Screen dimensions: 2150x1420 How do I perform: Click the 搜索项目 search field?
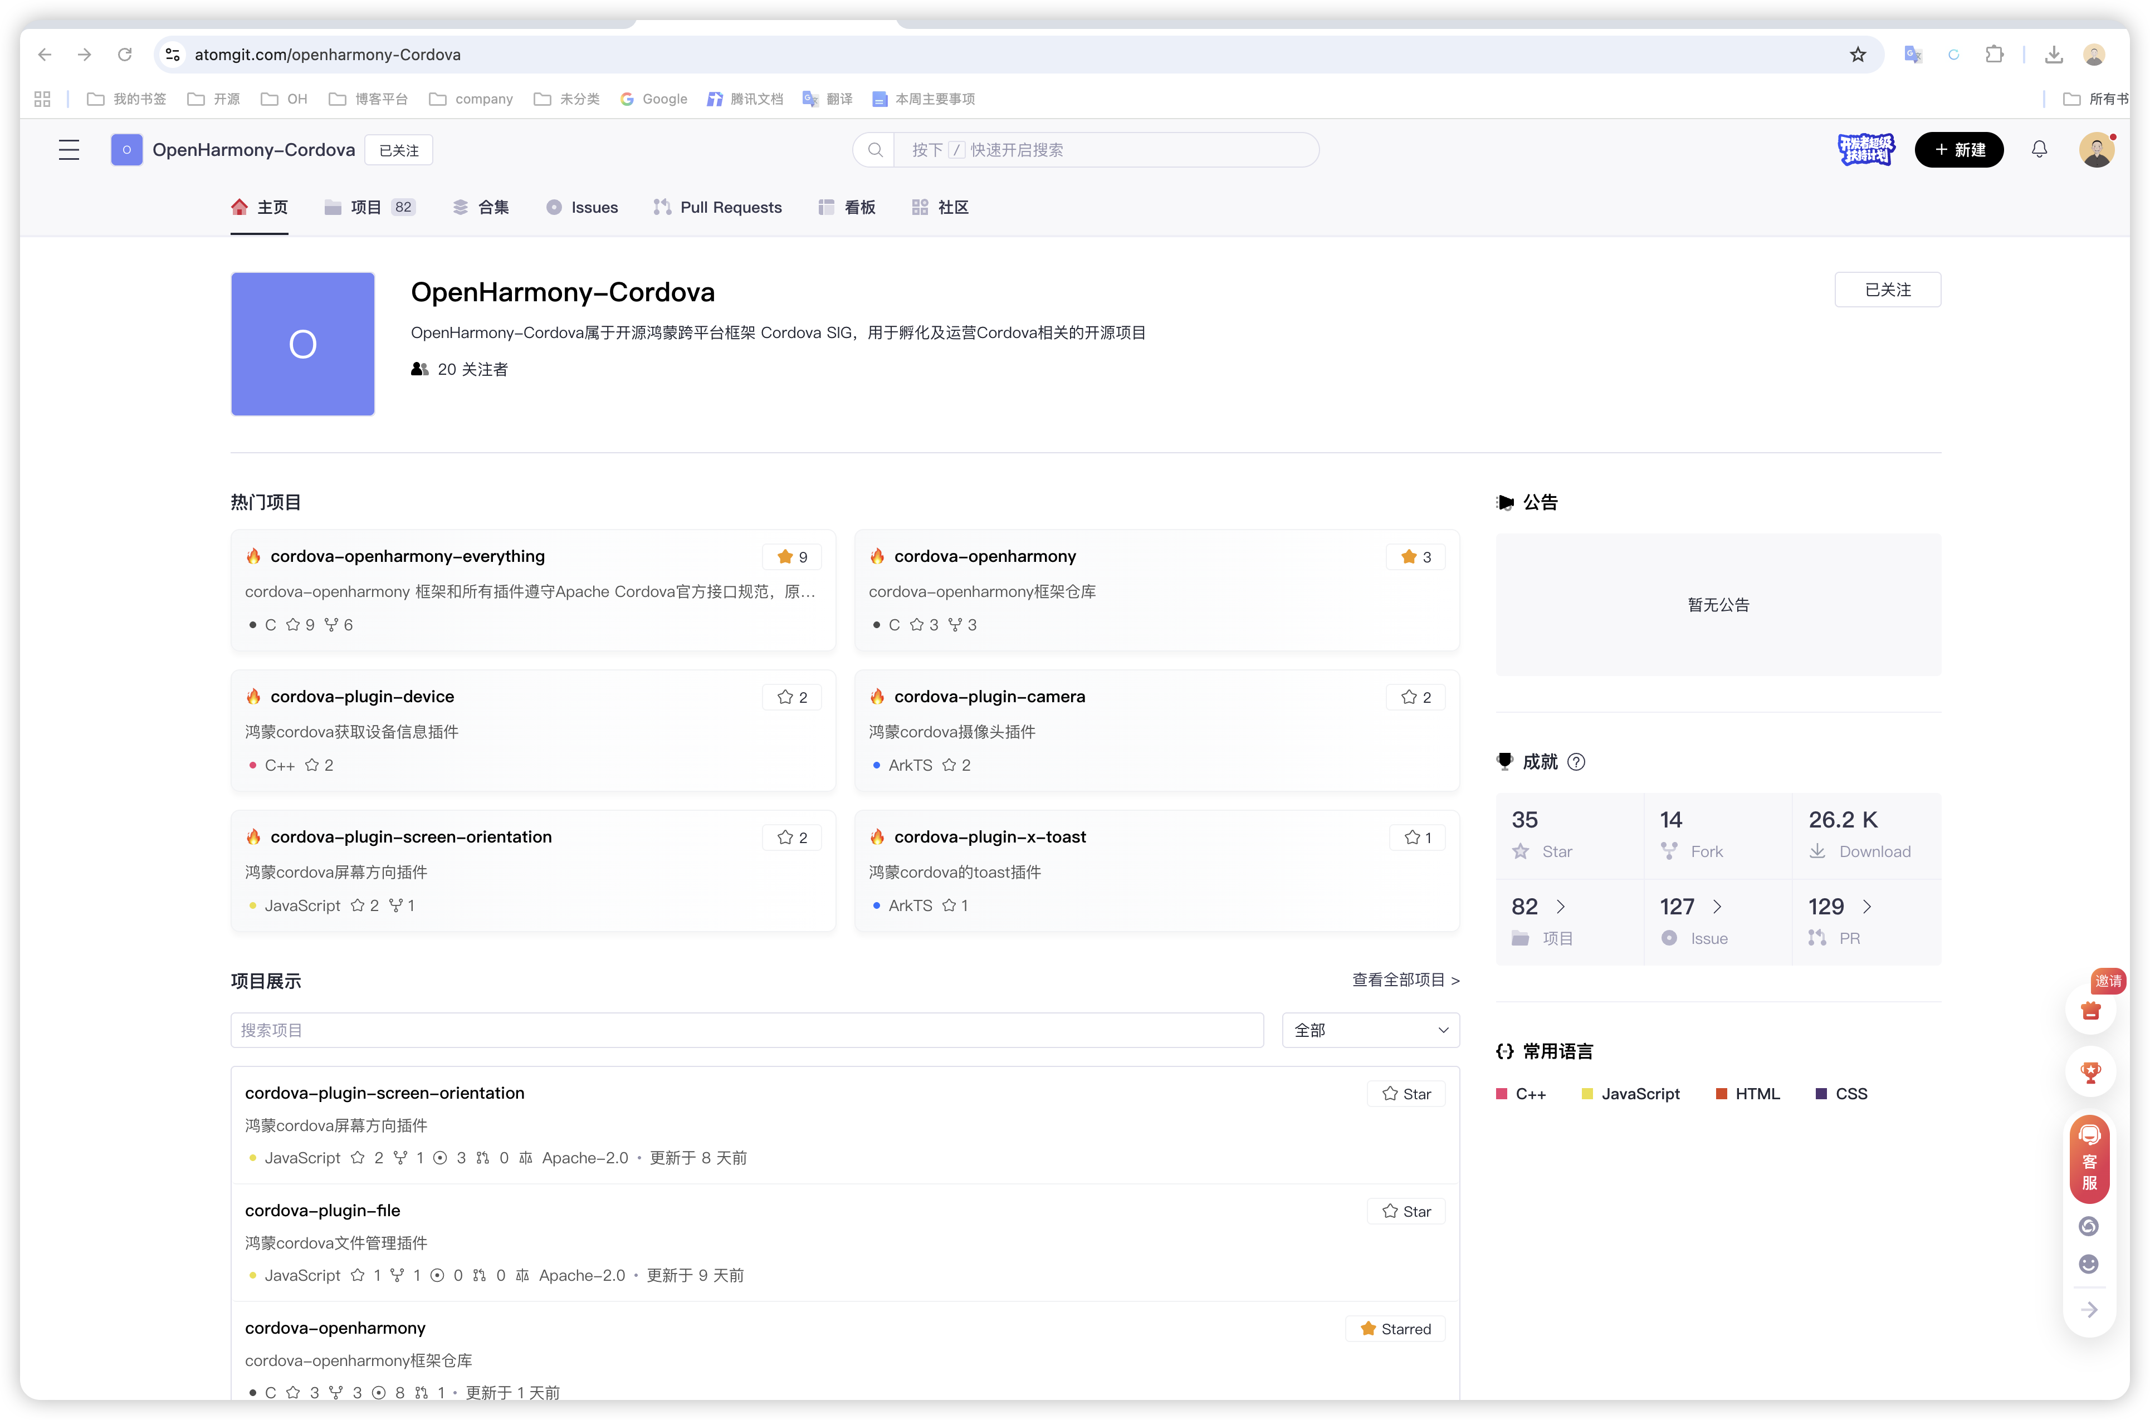coord(746,1030)
